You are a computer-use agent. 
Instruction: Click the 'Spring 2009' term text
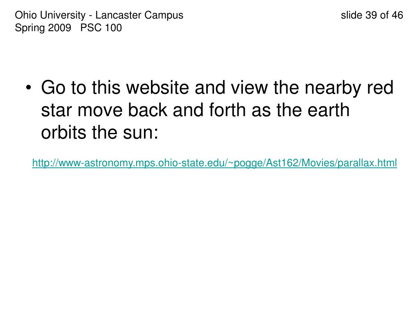point(43,28)
